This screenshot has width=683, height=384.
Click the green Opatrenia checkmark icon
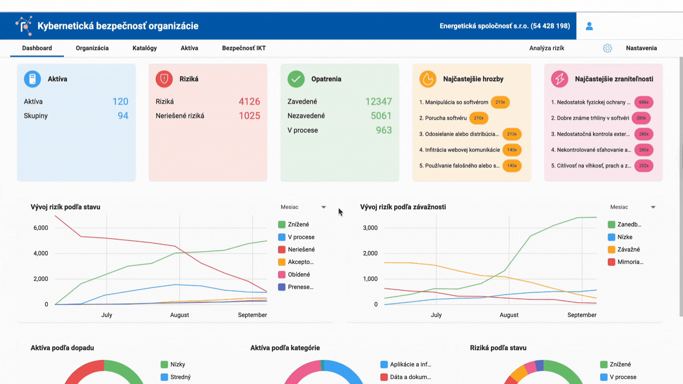[x=296, y=79]
